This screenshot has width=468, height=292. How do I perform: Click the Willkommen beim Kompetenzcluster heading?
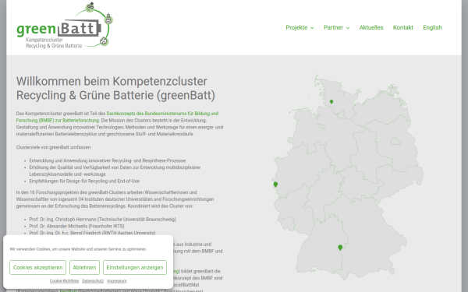click(x=115, y=88)
